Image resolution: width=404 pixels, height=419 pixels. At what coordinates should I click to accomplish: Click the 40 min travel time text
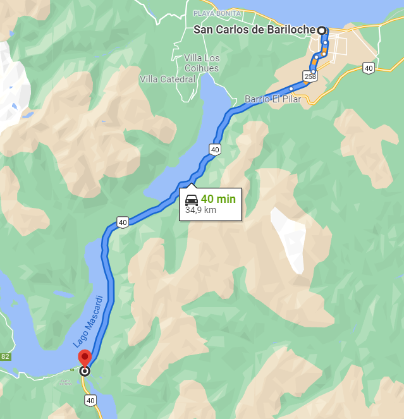pyautogui.click(x=218, y=199)
